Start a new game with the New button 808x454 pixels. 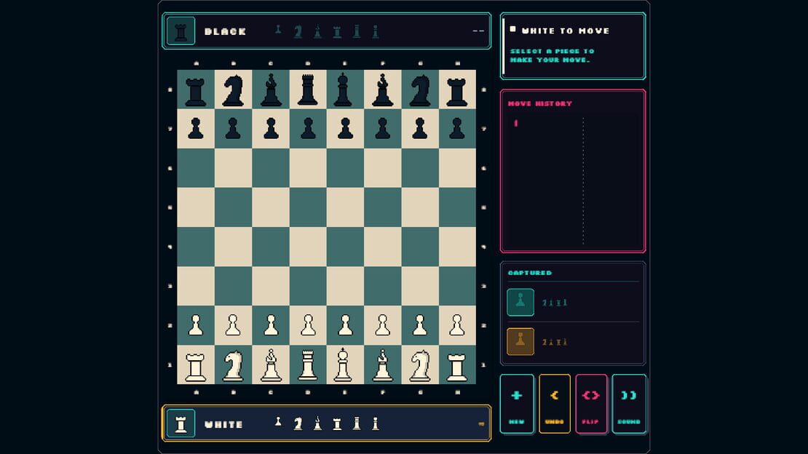(x=516, y=404)
